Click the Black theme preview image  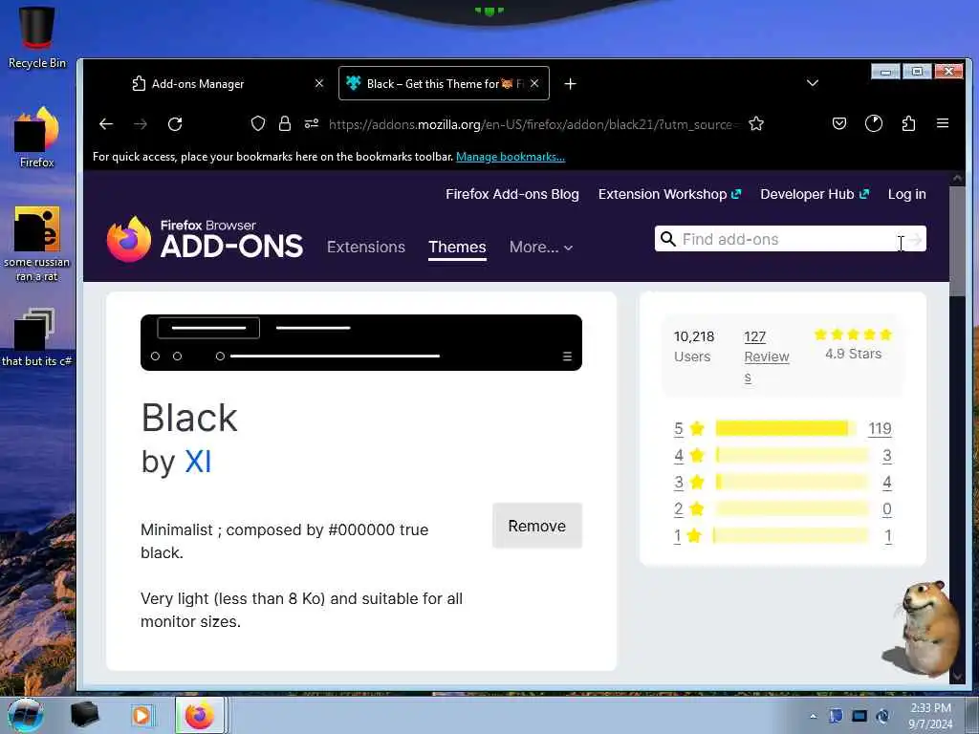[x=360, y=342]
